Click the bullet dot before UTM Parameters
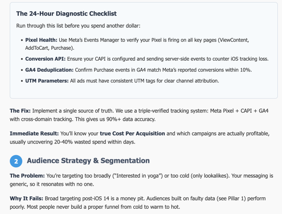282x214 pixels. 21,81
